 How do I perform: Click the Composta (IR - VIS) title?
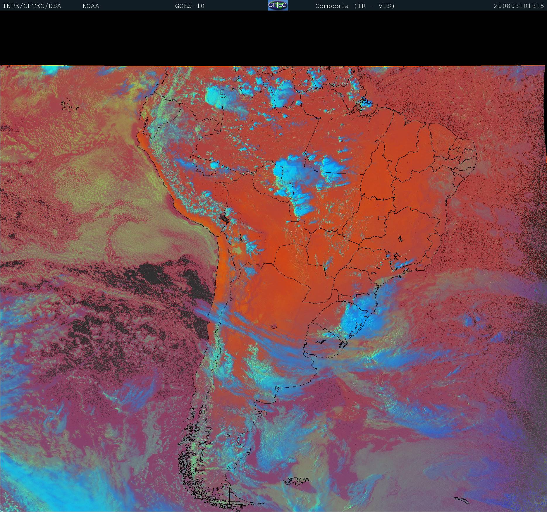click(x=355, y=6)
